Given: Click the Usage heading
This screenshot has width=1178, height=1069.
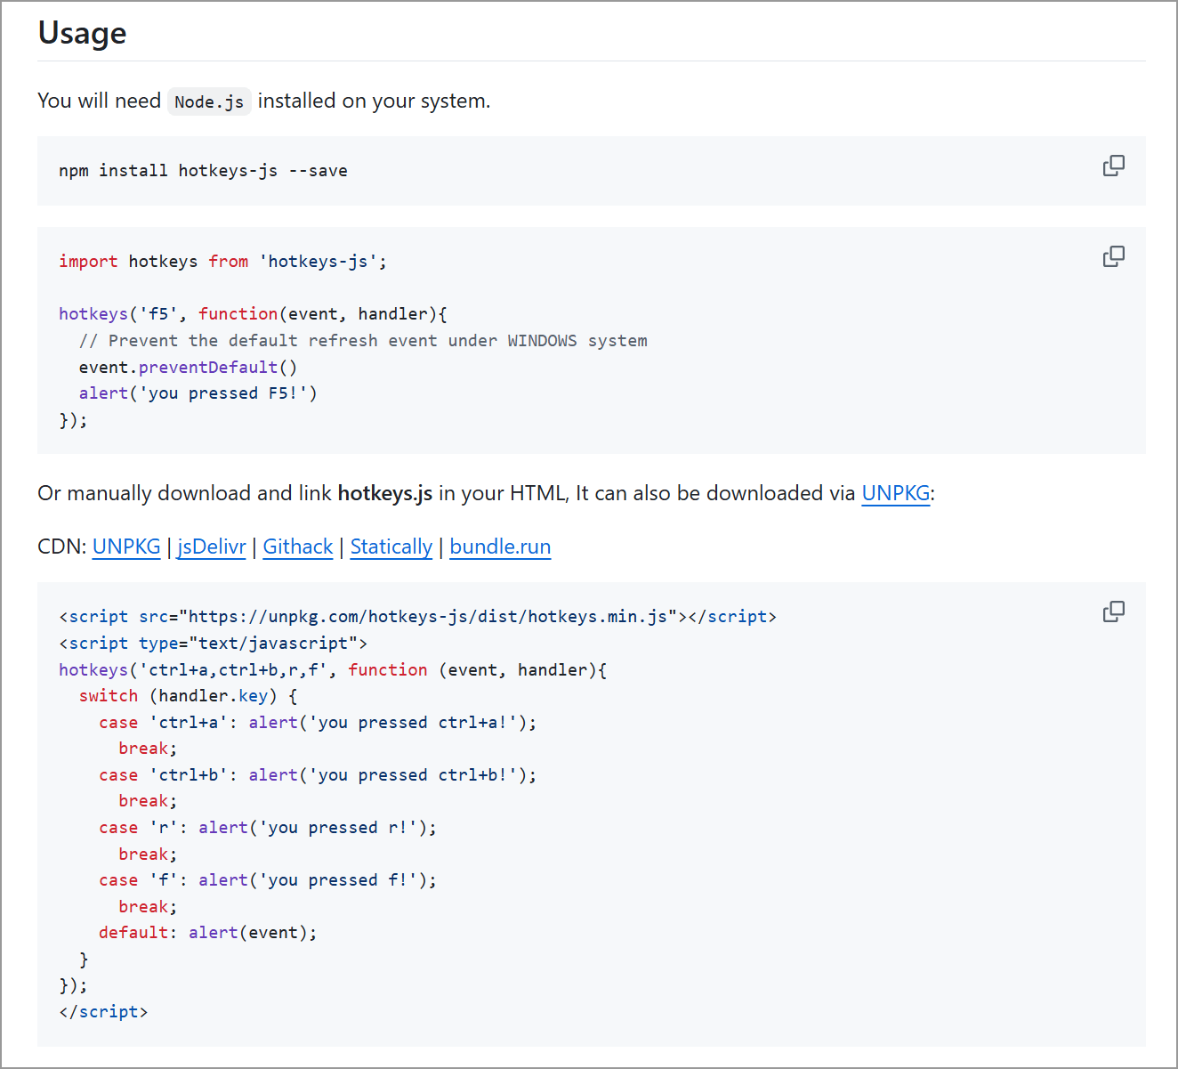Looking at the screenshot, I should click(82, 33).
